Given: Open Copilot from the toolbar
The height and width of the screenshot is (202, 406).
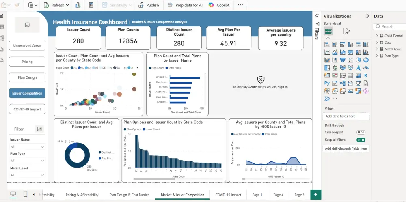Looking at the screenshot, I should [219, 5].
